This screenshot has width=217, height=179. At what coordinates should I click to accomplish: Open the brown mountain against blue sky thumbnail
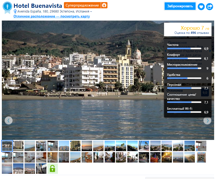click(x=64, y=146)
